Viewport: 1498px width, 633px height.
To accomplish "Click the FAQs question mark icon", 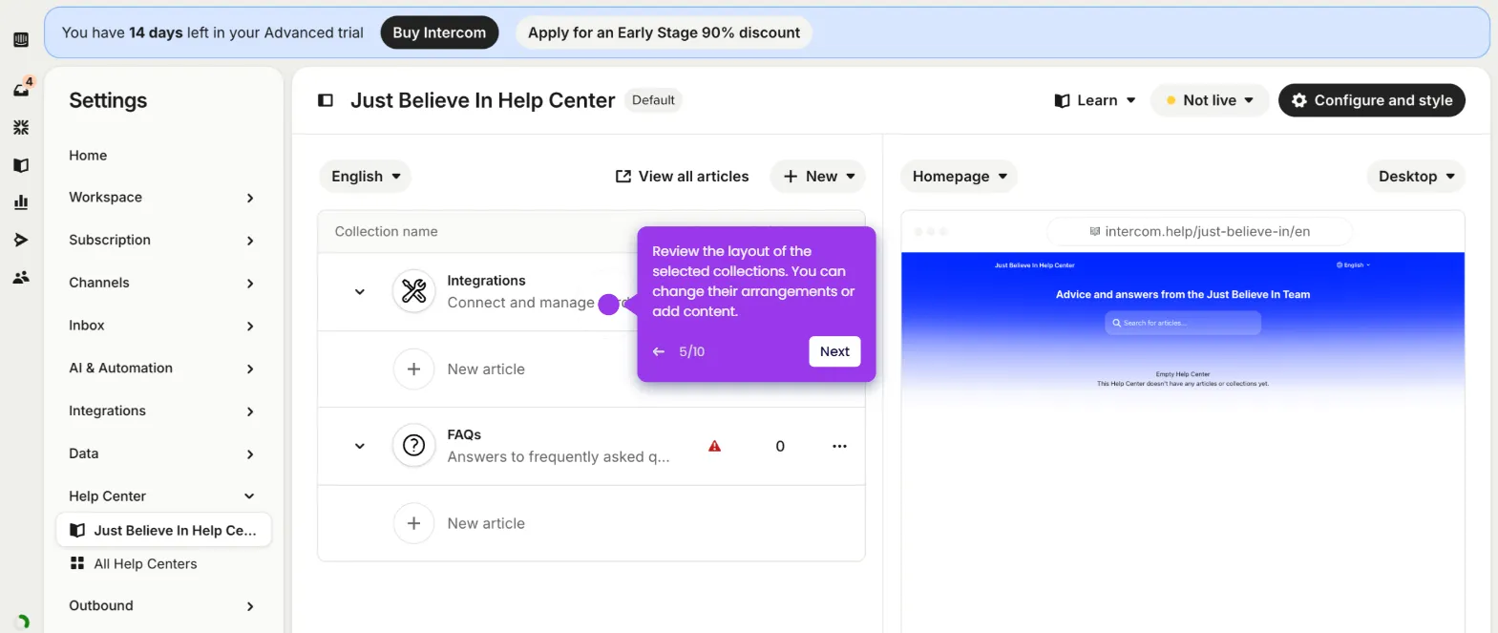I will pos(413,446).
